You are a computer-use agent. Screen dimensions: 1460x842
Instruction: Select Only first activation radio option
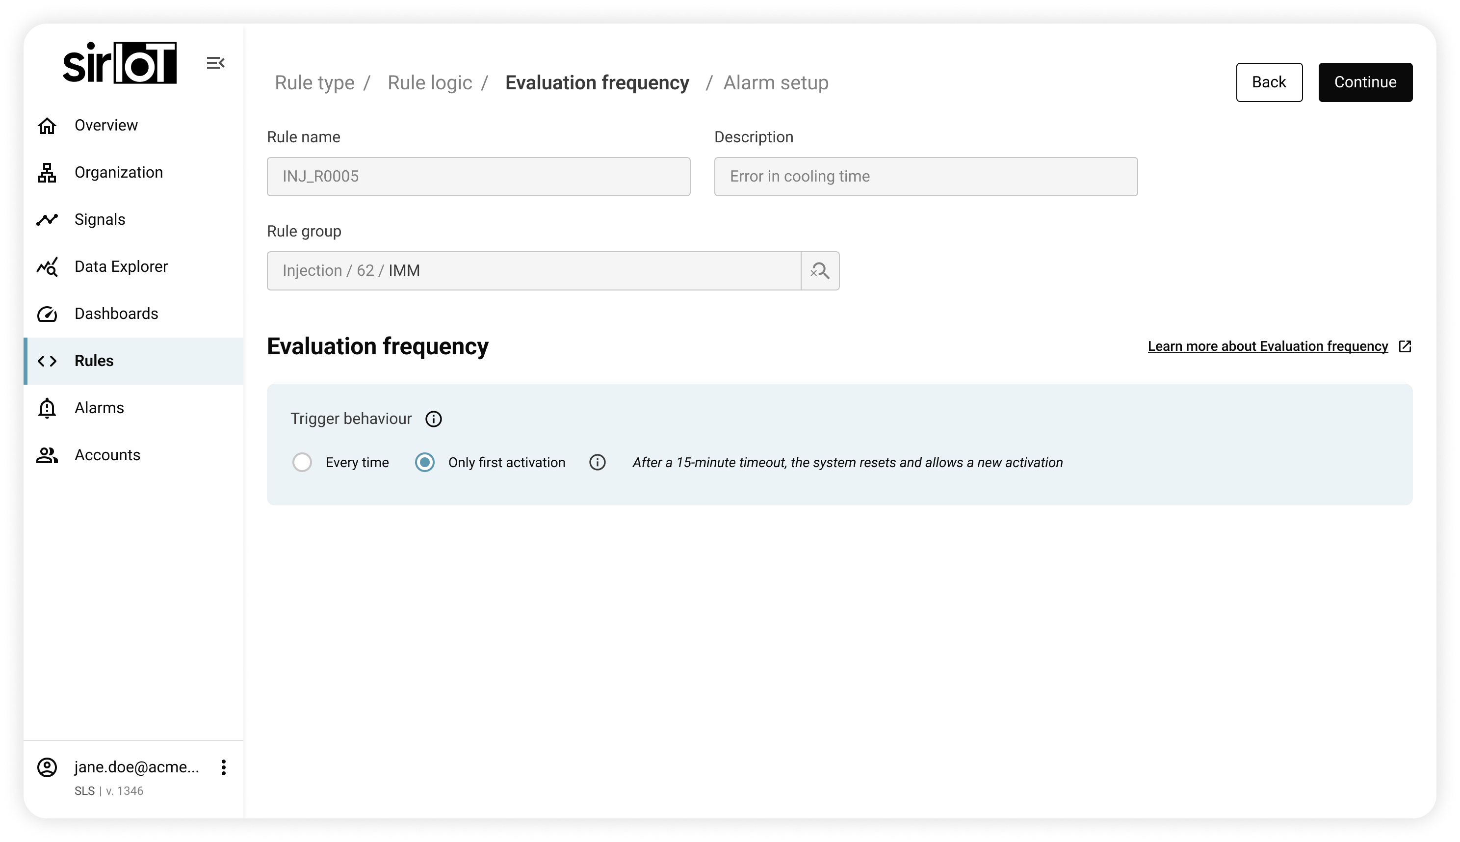click(x=424, y=463)
